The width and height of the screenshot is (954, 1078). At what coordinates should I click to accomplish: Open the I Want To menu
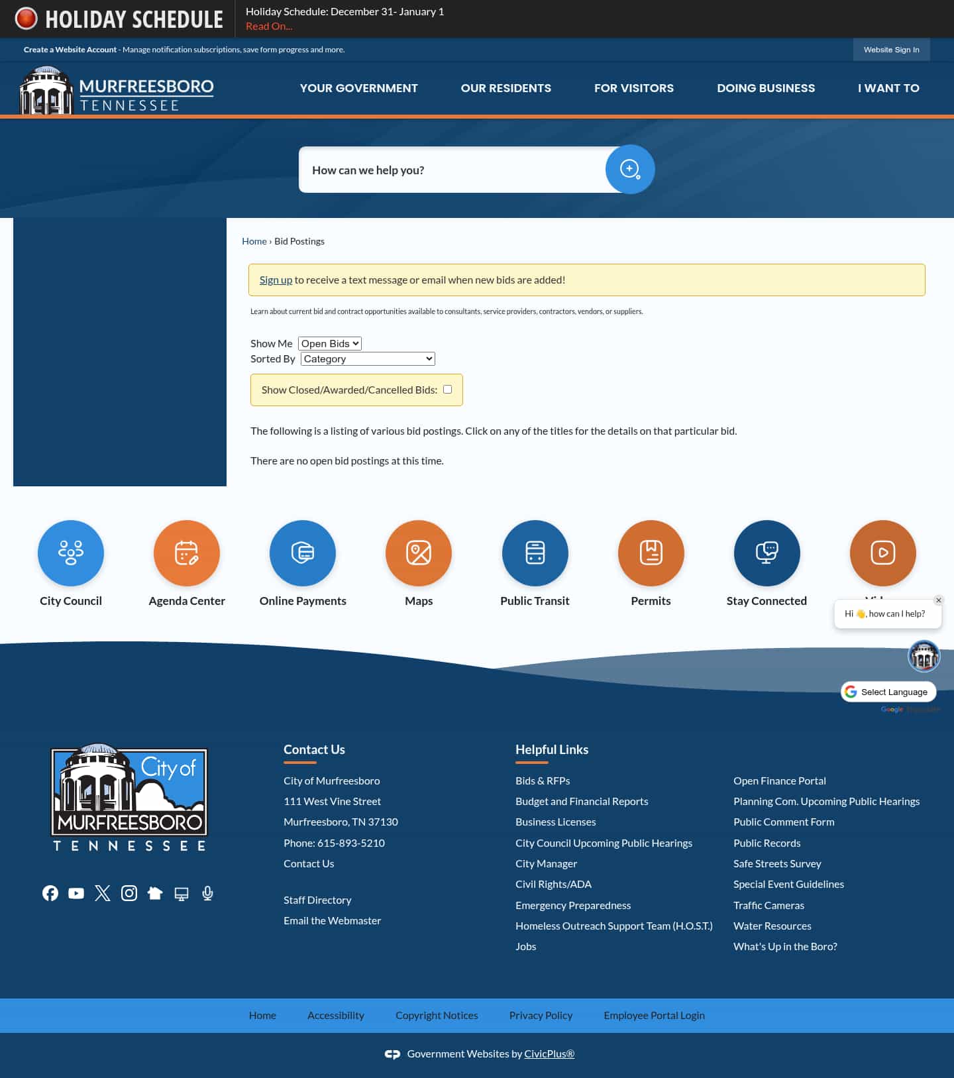(x=888, y=88)
